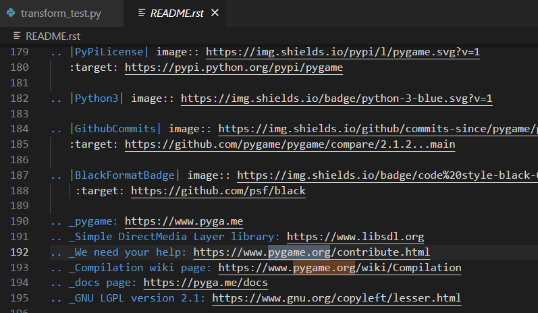538x313 pixels.
Task: Open the https://www.pyga.me link
Action: point(184,221)
